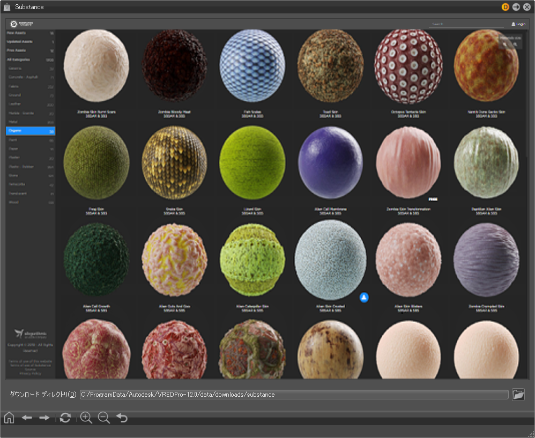535x438 pixels.
Task: Open the bright green Lizard Skin sphere
Action: [x=252, y=163]
